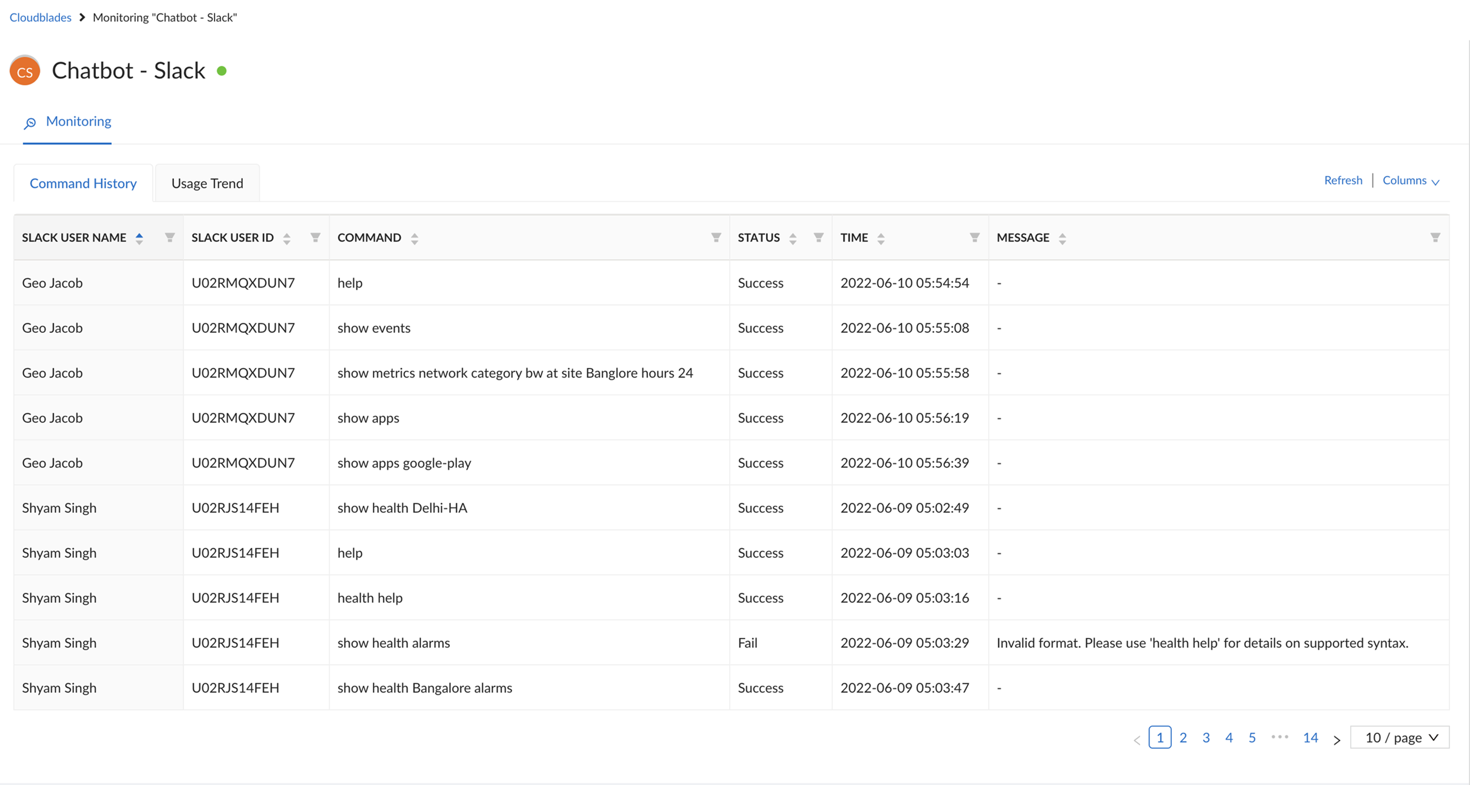Click the Refresh link
The height and width of the screenshot is (785, 1470).
(1342, 181)
